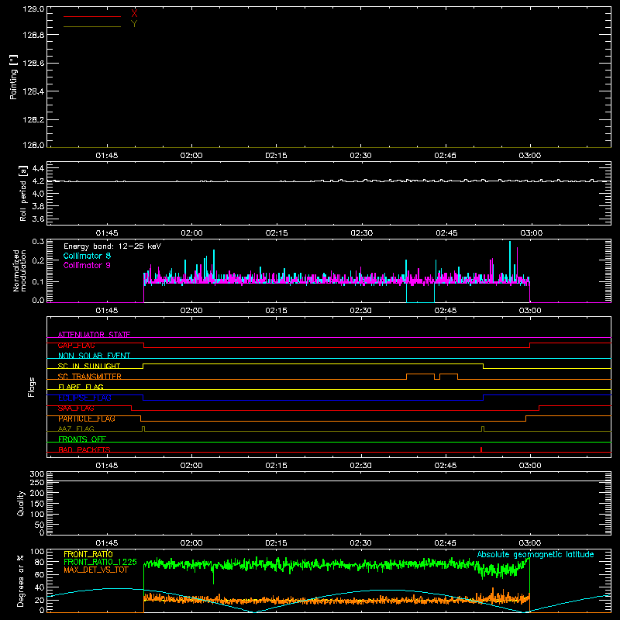The image size is (620, 620).
Task: Select the Quality axis title
Action: (x=21, y=503)
